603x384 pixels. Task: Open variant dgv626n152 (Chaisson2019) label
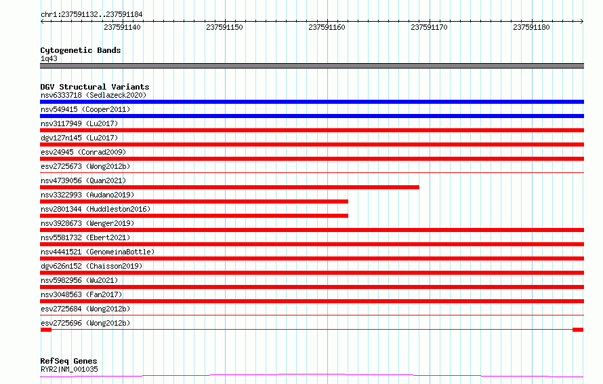click(91, 266)
